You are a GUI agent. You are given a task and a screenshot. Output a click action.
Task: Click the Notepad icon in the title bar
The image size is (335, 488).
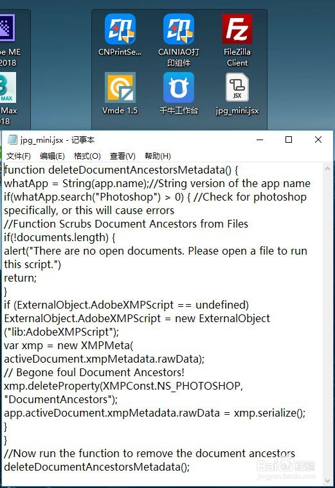(12, 140)
